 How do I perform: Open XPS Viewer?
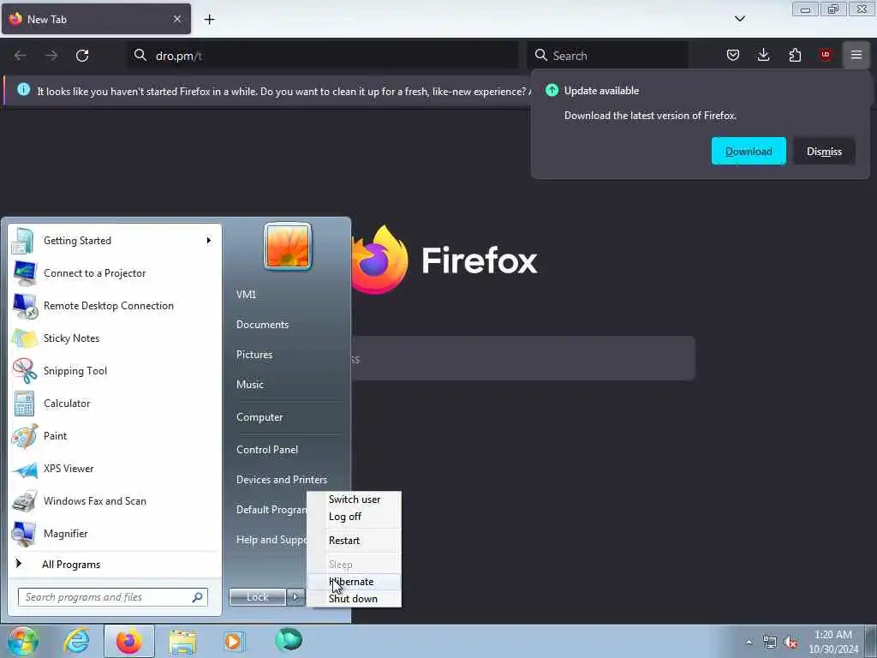coord(115,469)
